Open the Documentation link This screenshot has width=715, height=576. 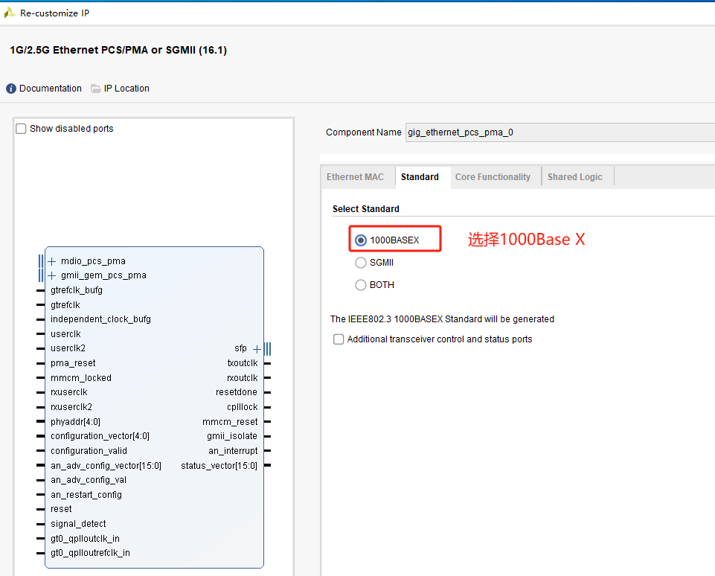pos(51,89)
